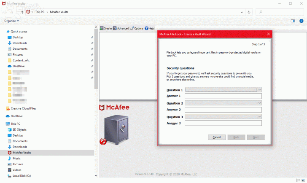The width and height of the screenshot is (307, 183).
Task: Select Creative Cloud Files in sidebar
Action: (x=23, y=108)
